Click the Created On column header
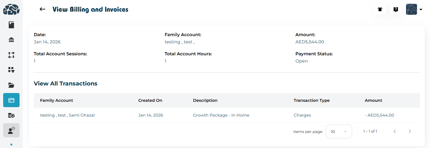 click(x=150, y=101)
